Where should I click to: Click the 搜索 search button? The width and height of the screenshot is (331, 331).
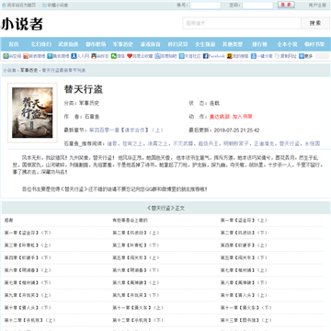click(315, 23)
